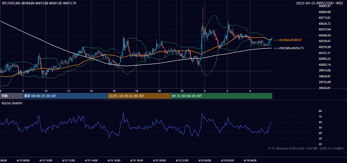Select the 東京 08:00-15:30 JST session bar
The height and width of the screenshot is (163, 347).
coord(65,96)
